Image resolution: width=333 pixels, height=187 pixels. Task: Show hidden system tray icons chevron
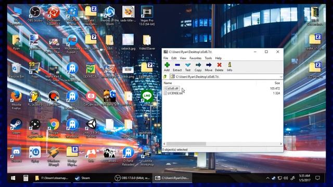[x=267, y=178]
